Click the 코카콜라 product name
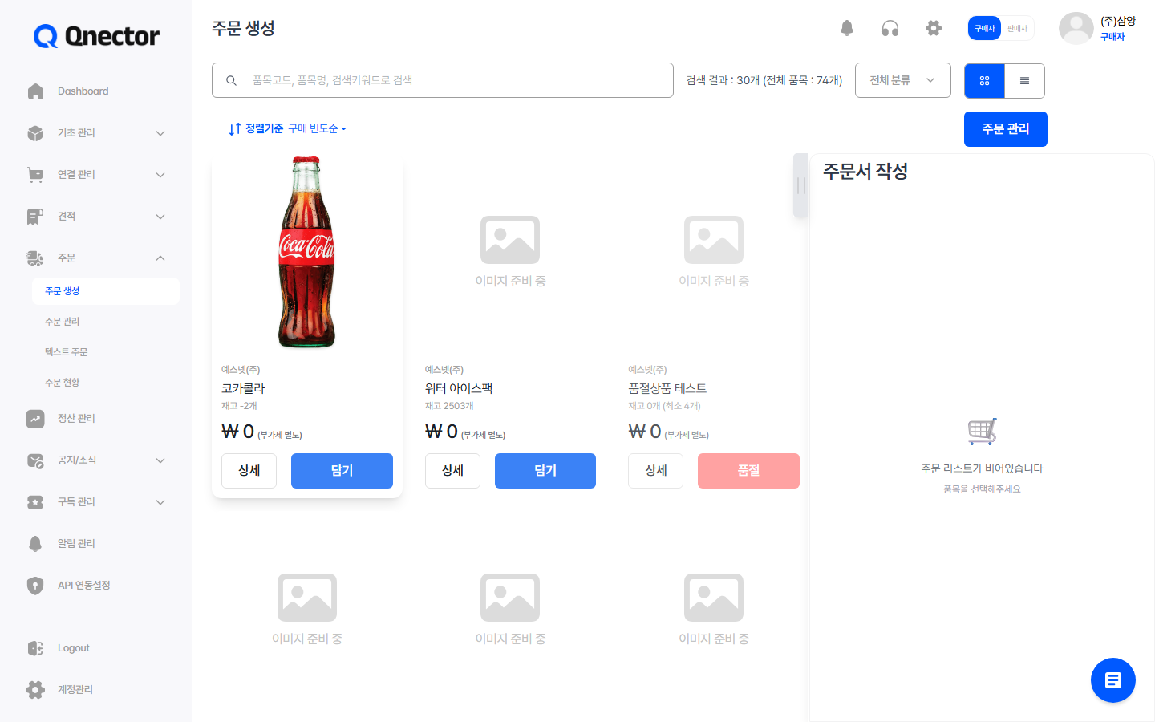 tap(243, 388)
